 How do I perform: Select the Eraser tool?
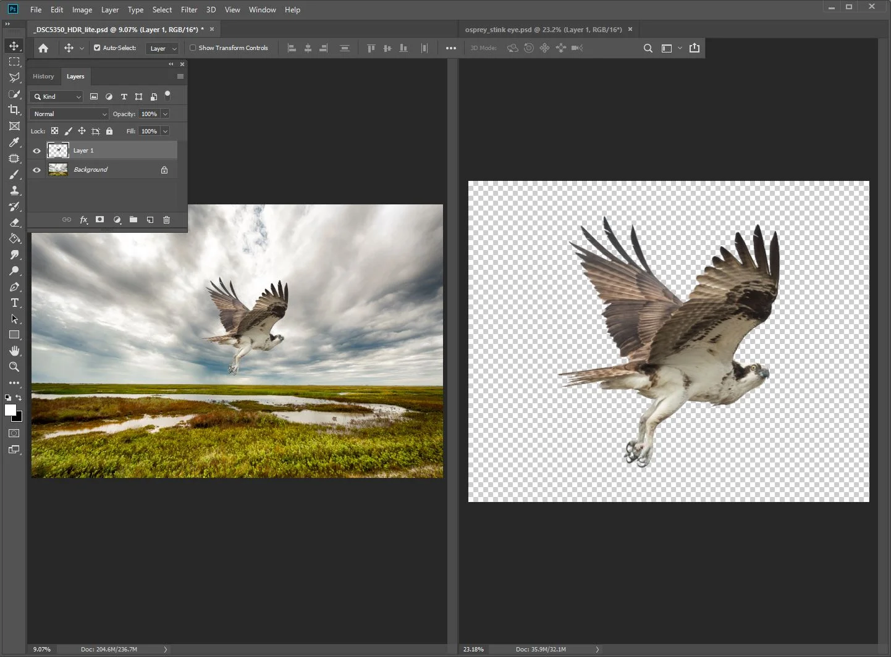point(14,223)
